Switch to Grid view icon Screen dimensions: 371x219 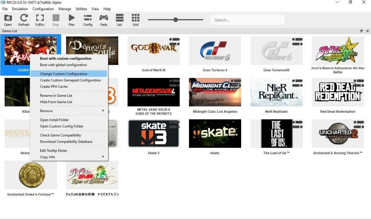(x=136, y=18)
